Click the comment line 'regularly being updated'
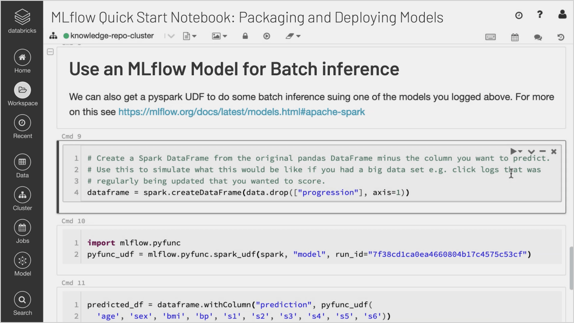The height and width of the screenshot is (323, 574). point(206,181)
